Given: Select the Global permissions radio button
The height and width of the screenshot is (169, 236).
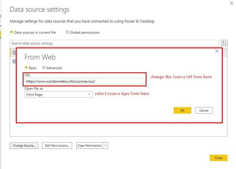Looking at the screenshot, I should click(67, 32).
